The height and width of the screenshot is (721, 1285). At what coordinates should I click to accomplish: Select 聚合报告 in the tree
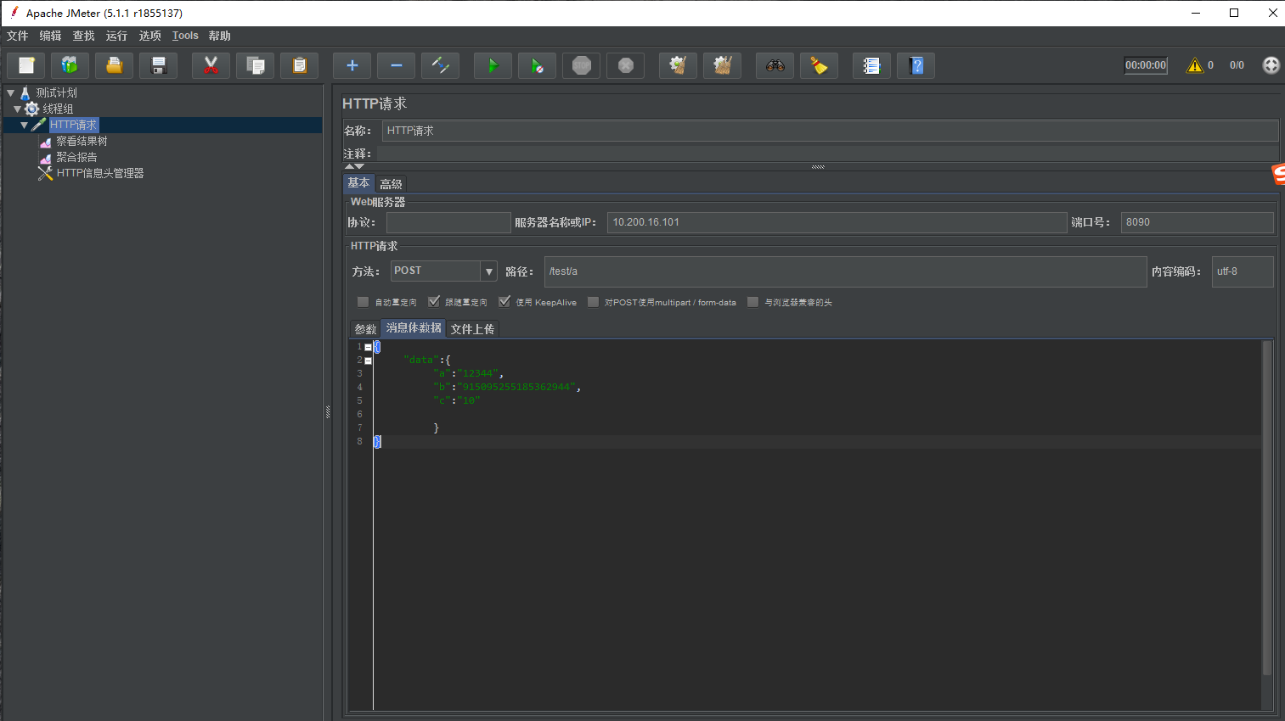pos(76,157)
